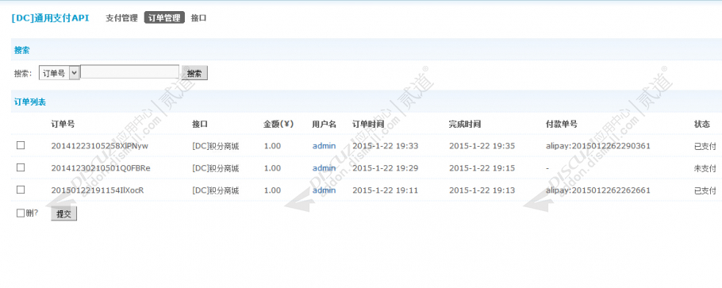Click amount 1.00 of the unpaid order

[x=272, y=168]
